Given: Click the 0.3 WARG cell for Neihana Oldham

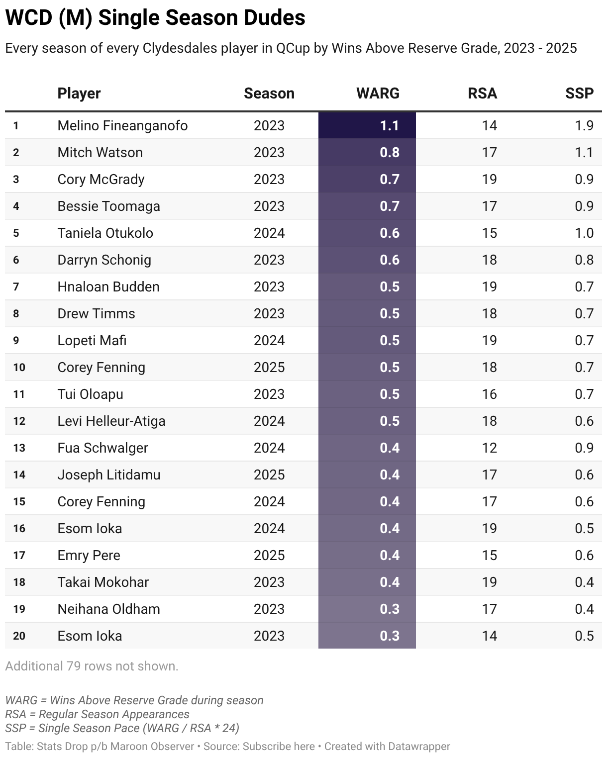Looking at the screenshot, I should 367,609.
